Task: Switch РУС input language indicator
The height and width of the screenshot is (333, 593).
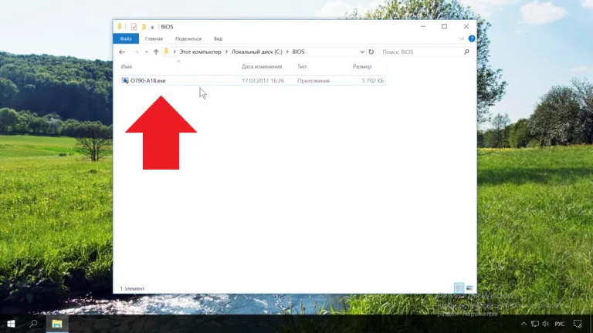Action: [x=560, y=324]
